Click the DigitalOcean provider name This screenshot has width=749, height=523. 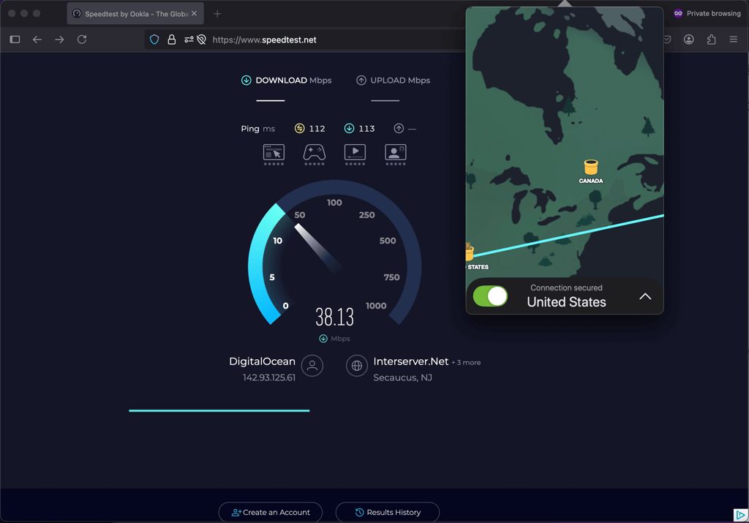click(x=263, y=361)
